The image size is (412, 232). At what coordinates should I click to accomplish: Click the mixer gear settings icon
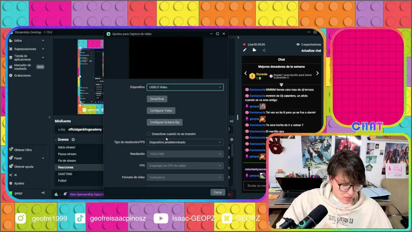[x=232, y=140]
